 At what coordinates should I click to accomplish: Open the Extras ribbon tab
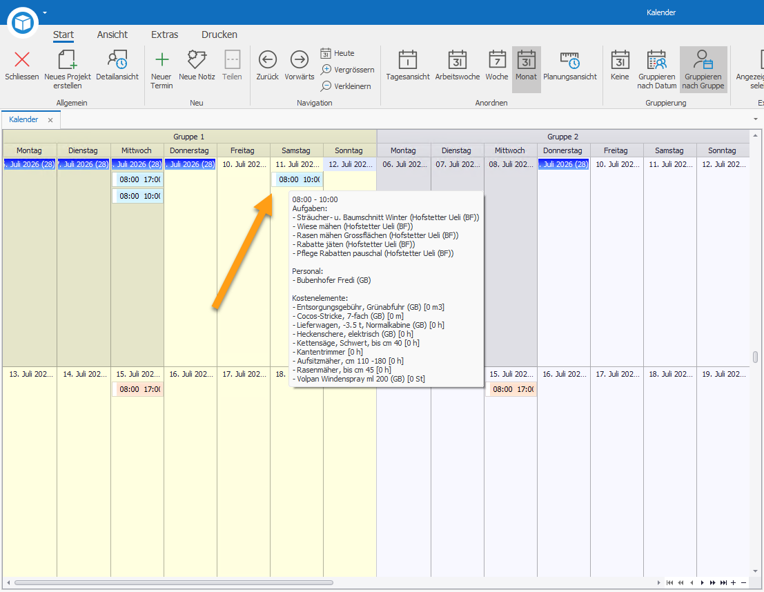tap(165, 34)
